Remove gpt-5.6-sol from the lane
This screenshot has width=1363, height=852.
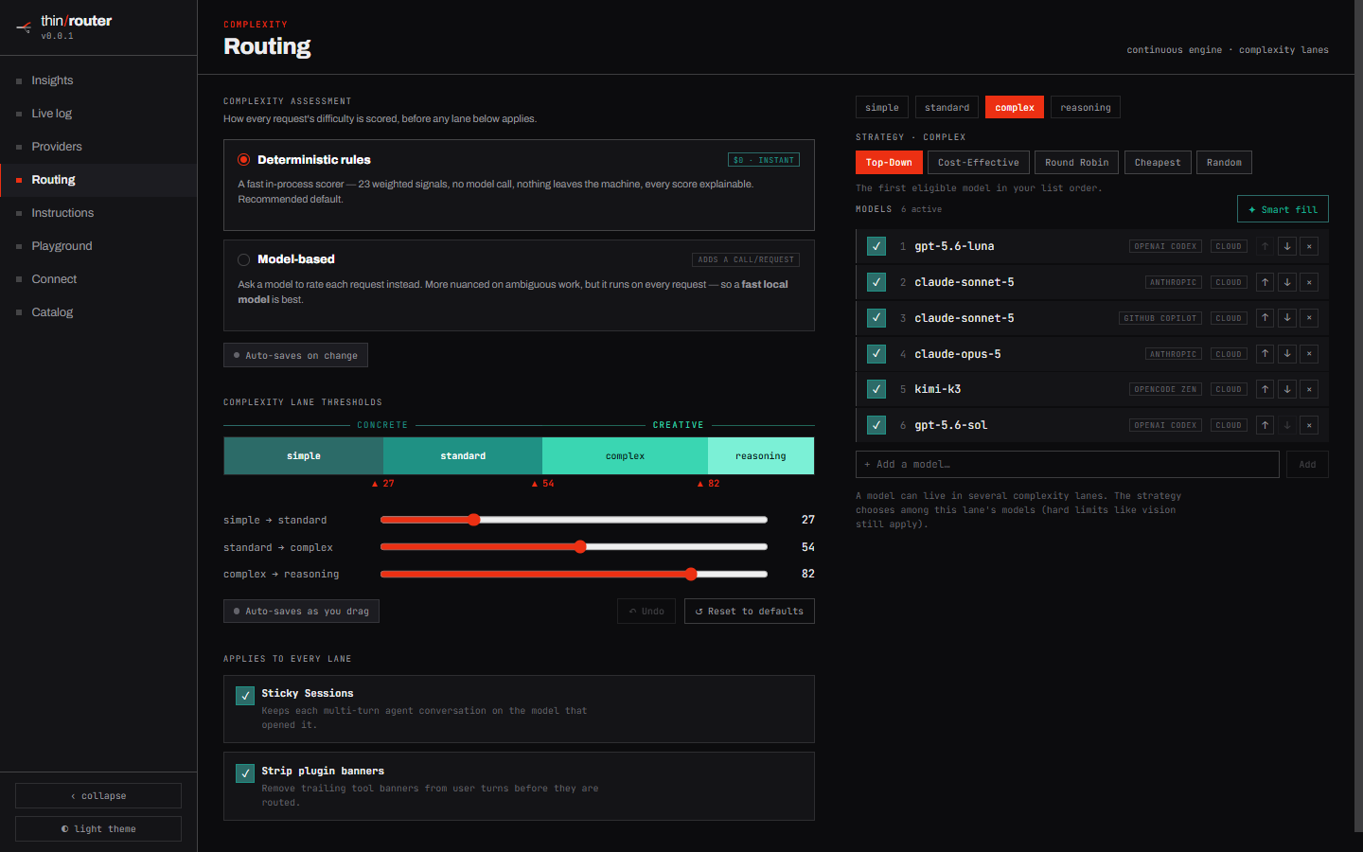(x=1309, y=425)
